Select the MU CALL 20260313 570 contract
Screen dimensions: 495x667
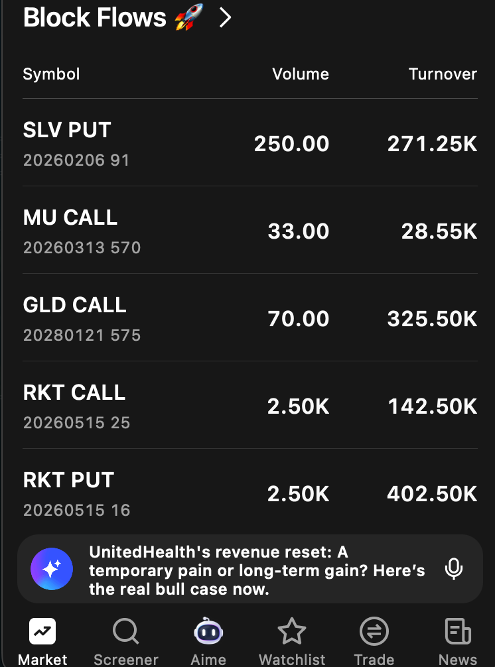(82, 230)
